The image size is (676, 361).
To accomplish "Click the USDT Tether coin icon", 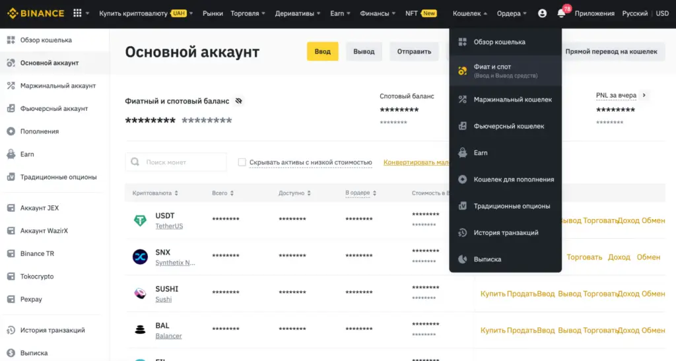I will [x=140, y=220].
